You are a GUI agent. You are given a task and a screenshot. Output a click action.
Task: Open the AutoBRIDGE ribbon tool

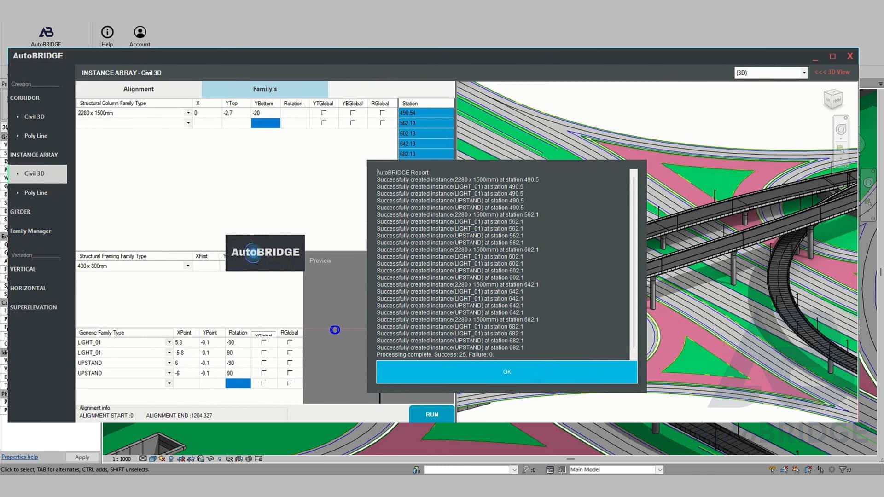point(46,36)
